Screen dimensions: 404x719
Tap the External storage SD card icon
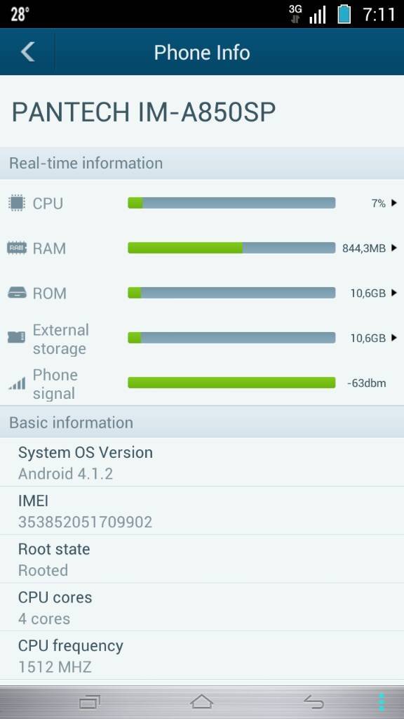17,338
